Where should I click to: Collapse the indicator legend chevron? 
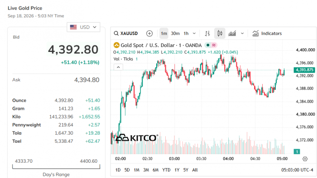118,67
